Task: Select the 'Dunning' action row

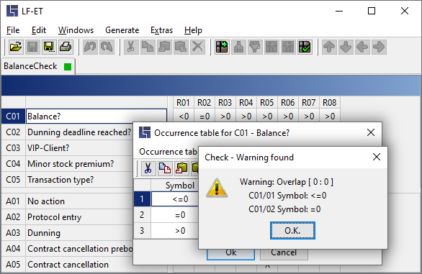Action: tap(79, 233)
